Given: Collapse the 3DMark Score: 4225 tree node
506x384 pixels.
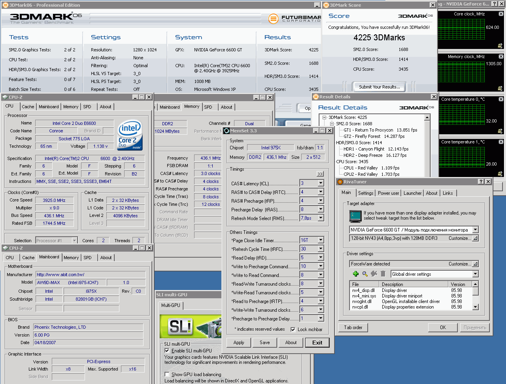Looking at the screenshot, I should pos(324,117).
